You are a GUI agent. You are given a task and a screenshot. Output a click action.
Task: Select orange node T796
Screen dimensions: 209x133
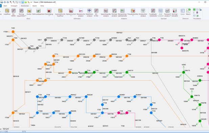coord(127,56)
